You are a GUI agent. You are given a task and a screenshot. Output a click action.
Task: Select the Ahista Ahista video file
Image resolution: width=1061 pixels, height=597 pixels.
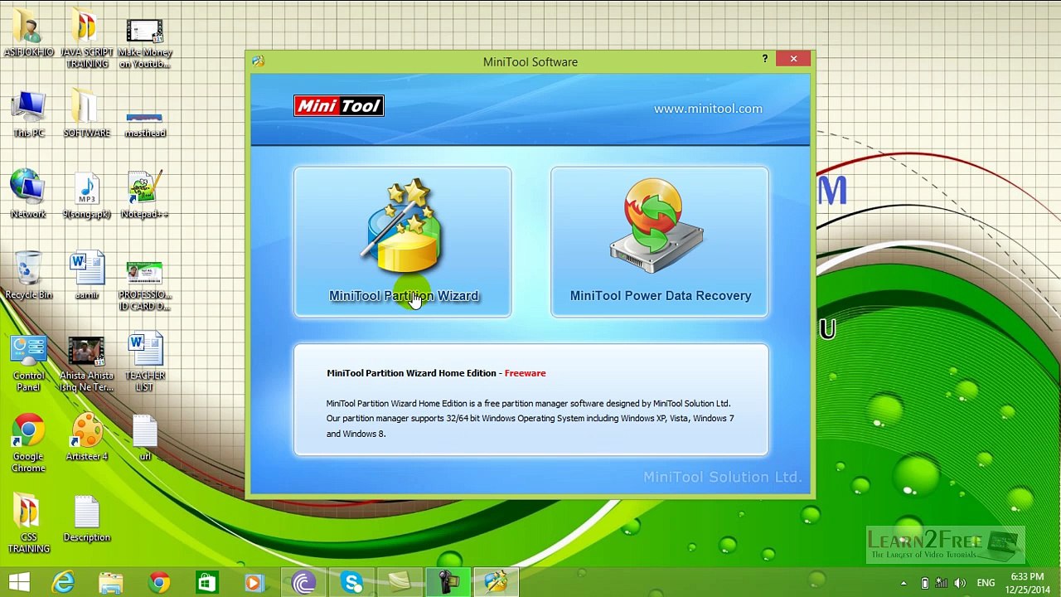coord(86,363)
